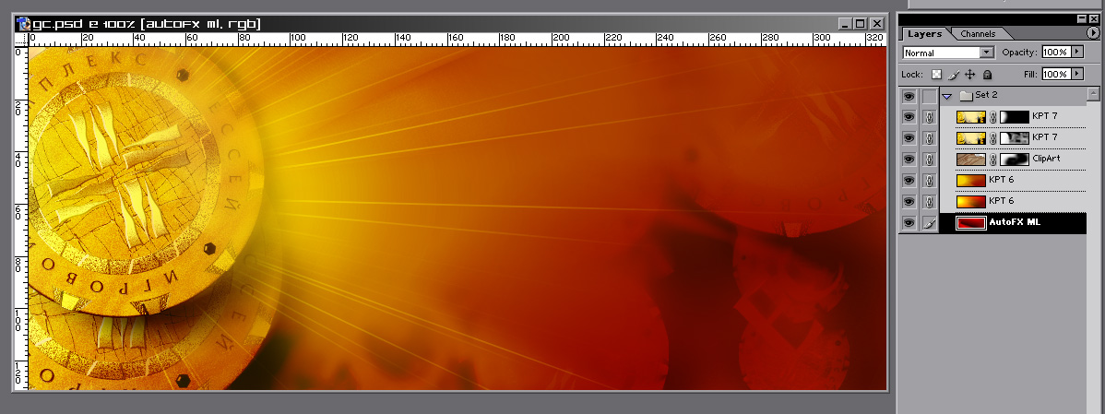Click the gc.psd document title bar
1105x414 pixels.
coord(451,23)
